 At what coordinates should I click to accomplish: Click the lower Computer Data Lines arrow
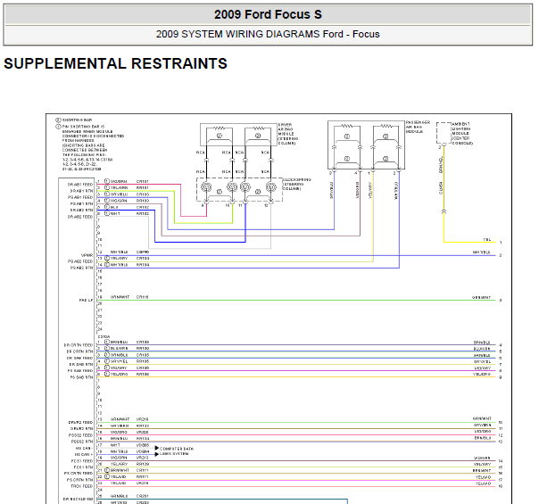click(x=157, y=454)
